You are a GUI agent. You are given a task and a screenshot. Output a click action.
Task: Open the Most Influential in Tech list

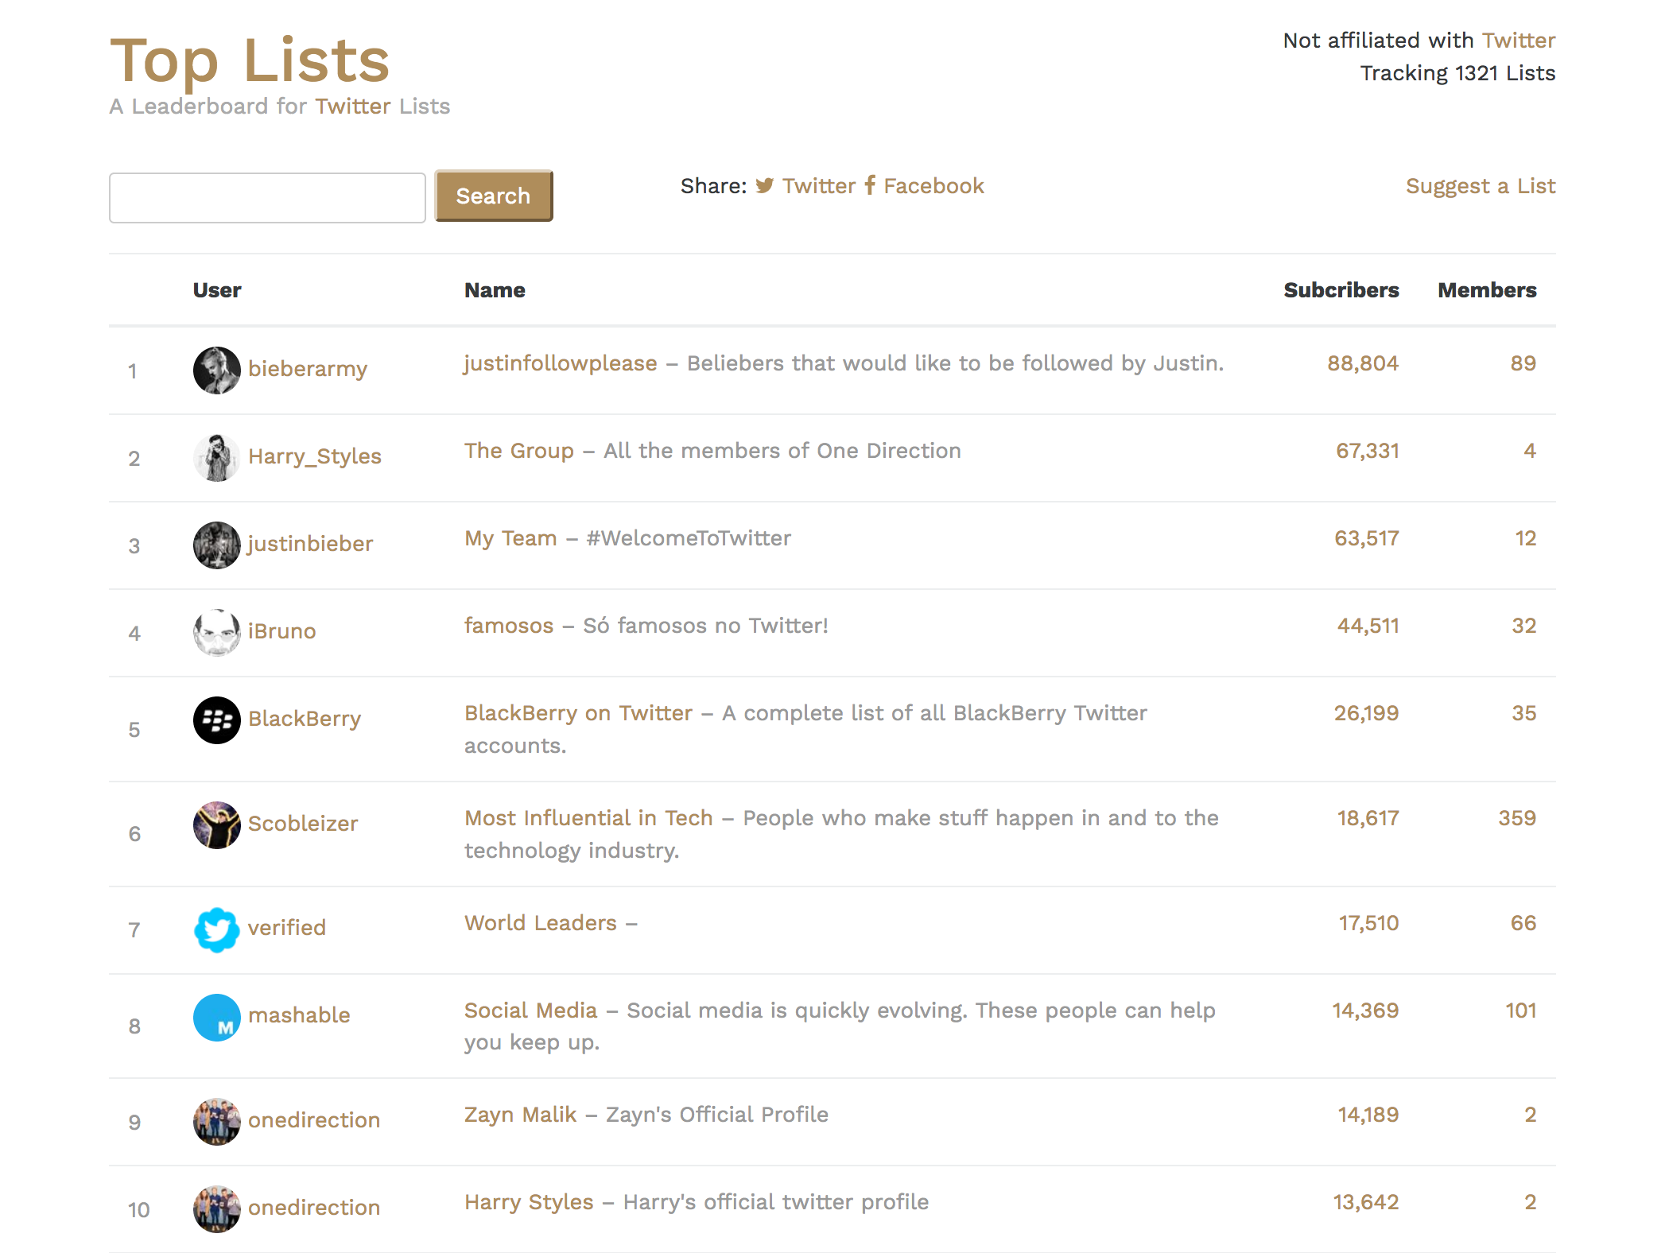click(x=588, y=818)
